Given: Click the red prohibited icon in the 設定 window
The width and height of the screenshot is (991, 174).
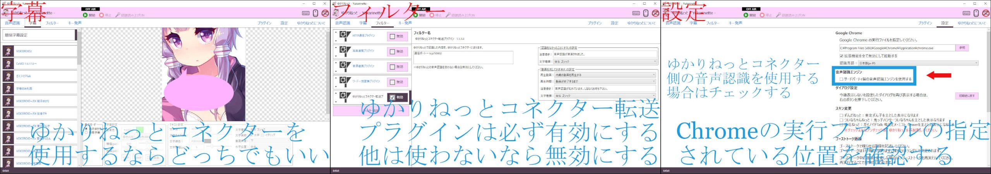Looking at the screenshot, I should [986, 13].
